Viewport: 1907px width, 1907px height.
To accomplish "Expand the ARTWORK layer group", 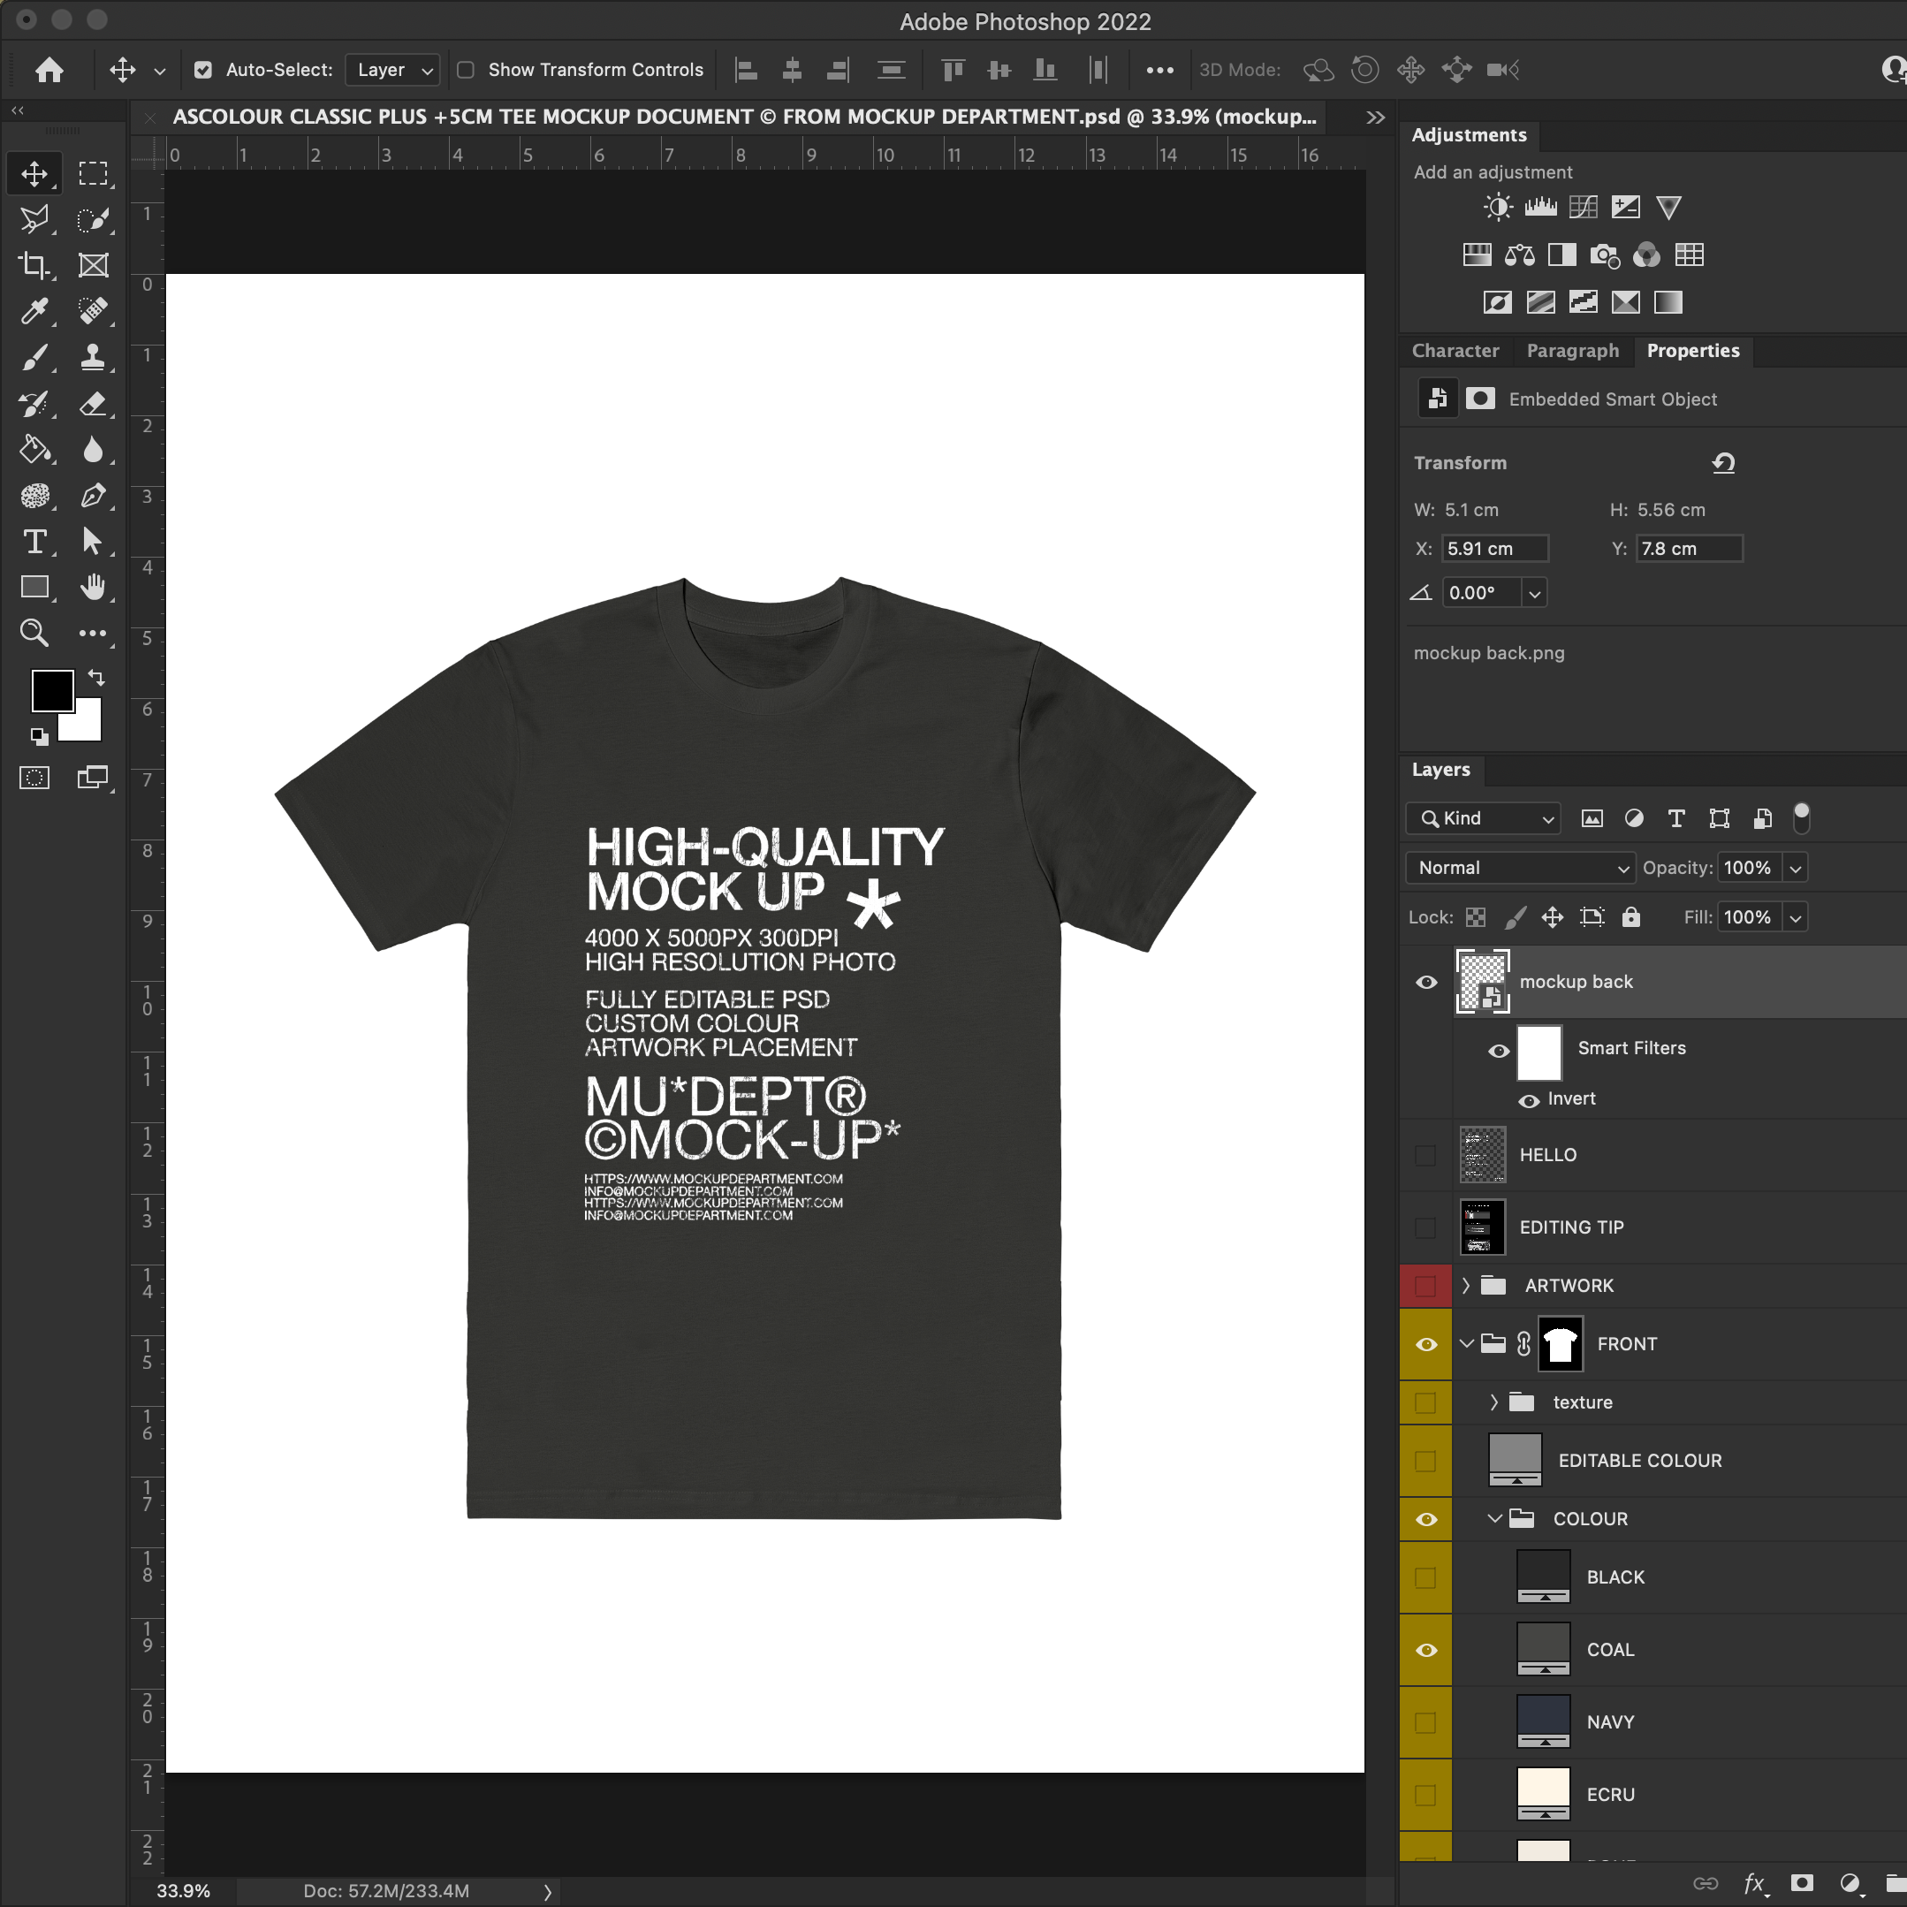I will click(1466, 1285).
